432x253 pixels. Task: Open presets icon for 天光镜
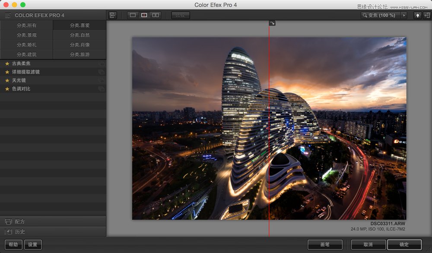pyautogui.click(x=101, y=80)
